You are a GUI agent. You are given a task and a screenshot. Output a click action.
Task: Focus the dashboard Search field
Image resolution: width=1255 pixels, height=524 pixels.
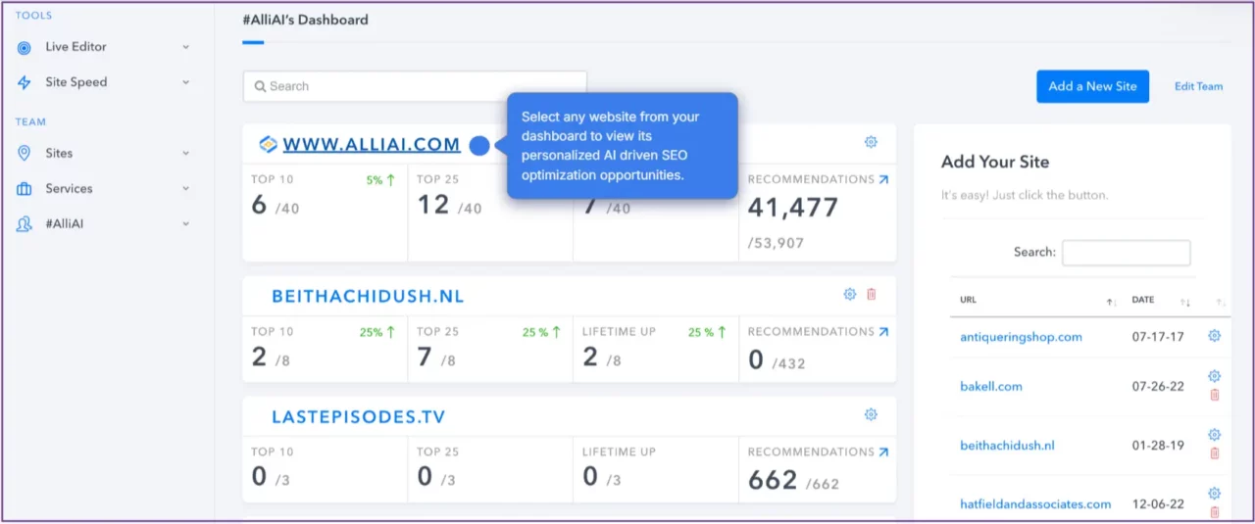click(415, 86)
